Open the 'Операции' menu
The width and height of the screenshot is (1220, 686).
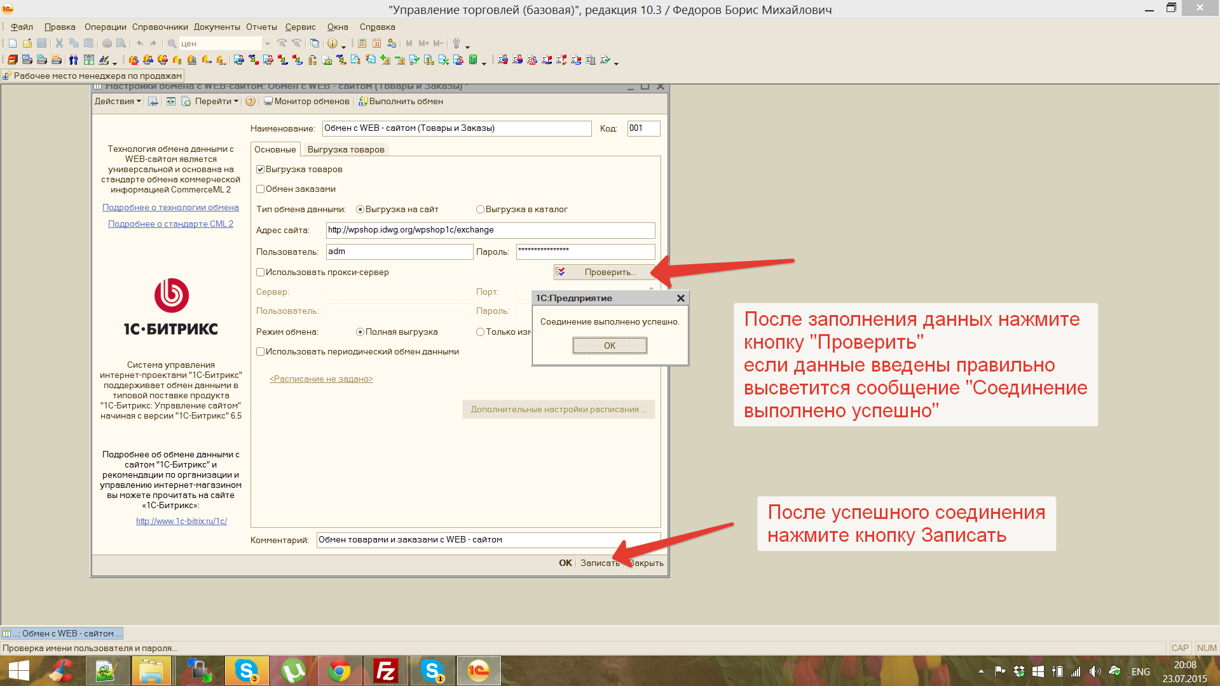click(106, 27)
